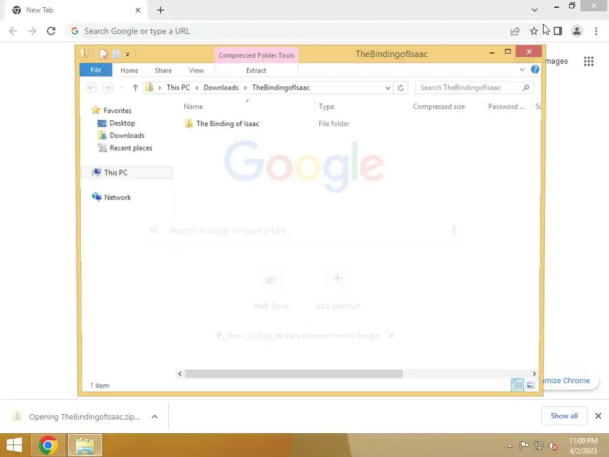Click TheBindingofIsaac in address breadcrumb

(x=281, y=87)
